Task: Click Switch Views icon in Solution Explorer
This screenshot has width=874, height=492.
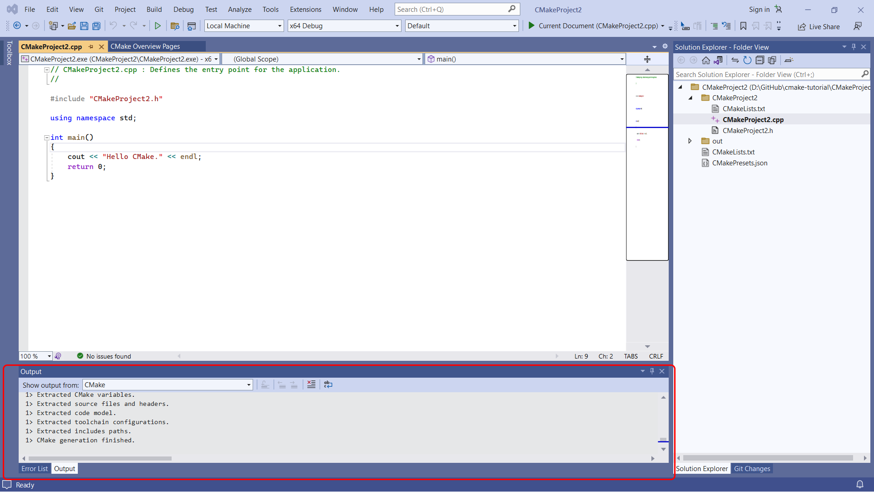Action: tap(718, 60)
